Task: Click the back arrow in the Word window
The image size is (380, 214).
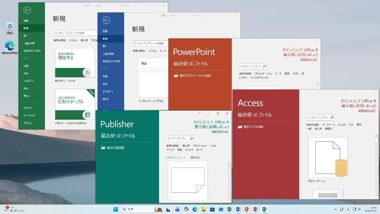Action: pos(106,20)
